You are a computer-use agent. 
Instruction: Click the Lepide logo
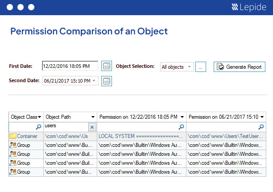[x=249, y=7]
